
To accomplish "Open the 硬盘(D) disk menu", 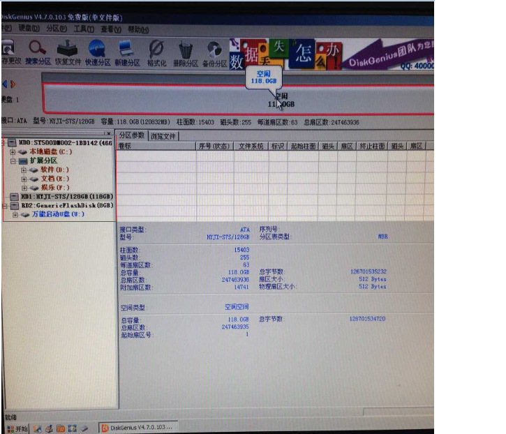I will click(x=29, y=29).
